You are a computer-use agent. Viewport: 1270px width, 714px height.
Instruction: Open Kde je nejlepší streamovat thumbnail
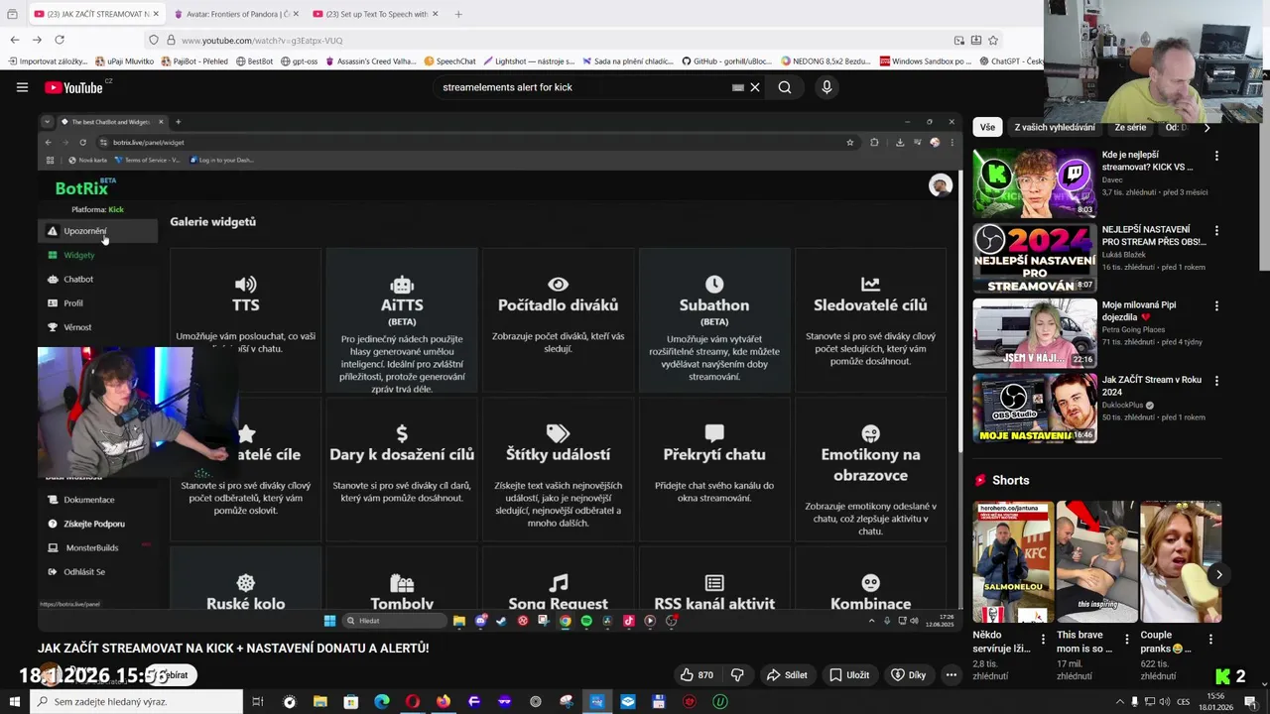point(1034,182)
